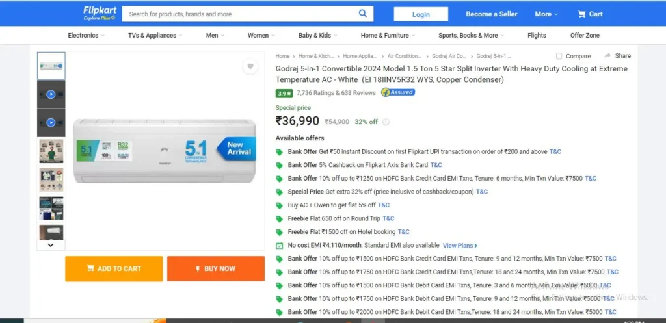Click the main AC product image

[165, 151]
